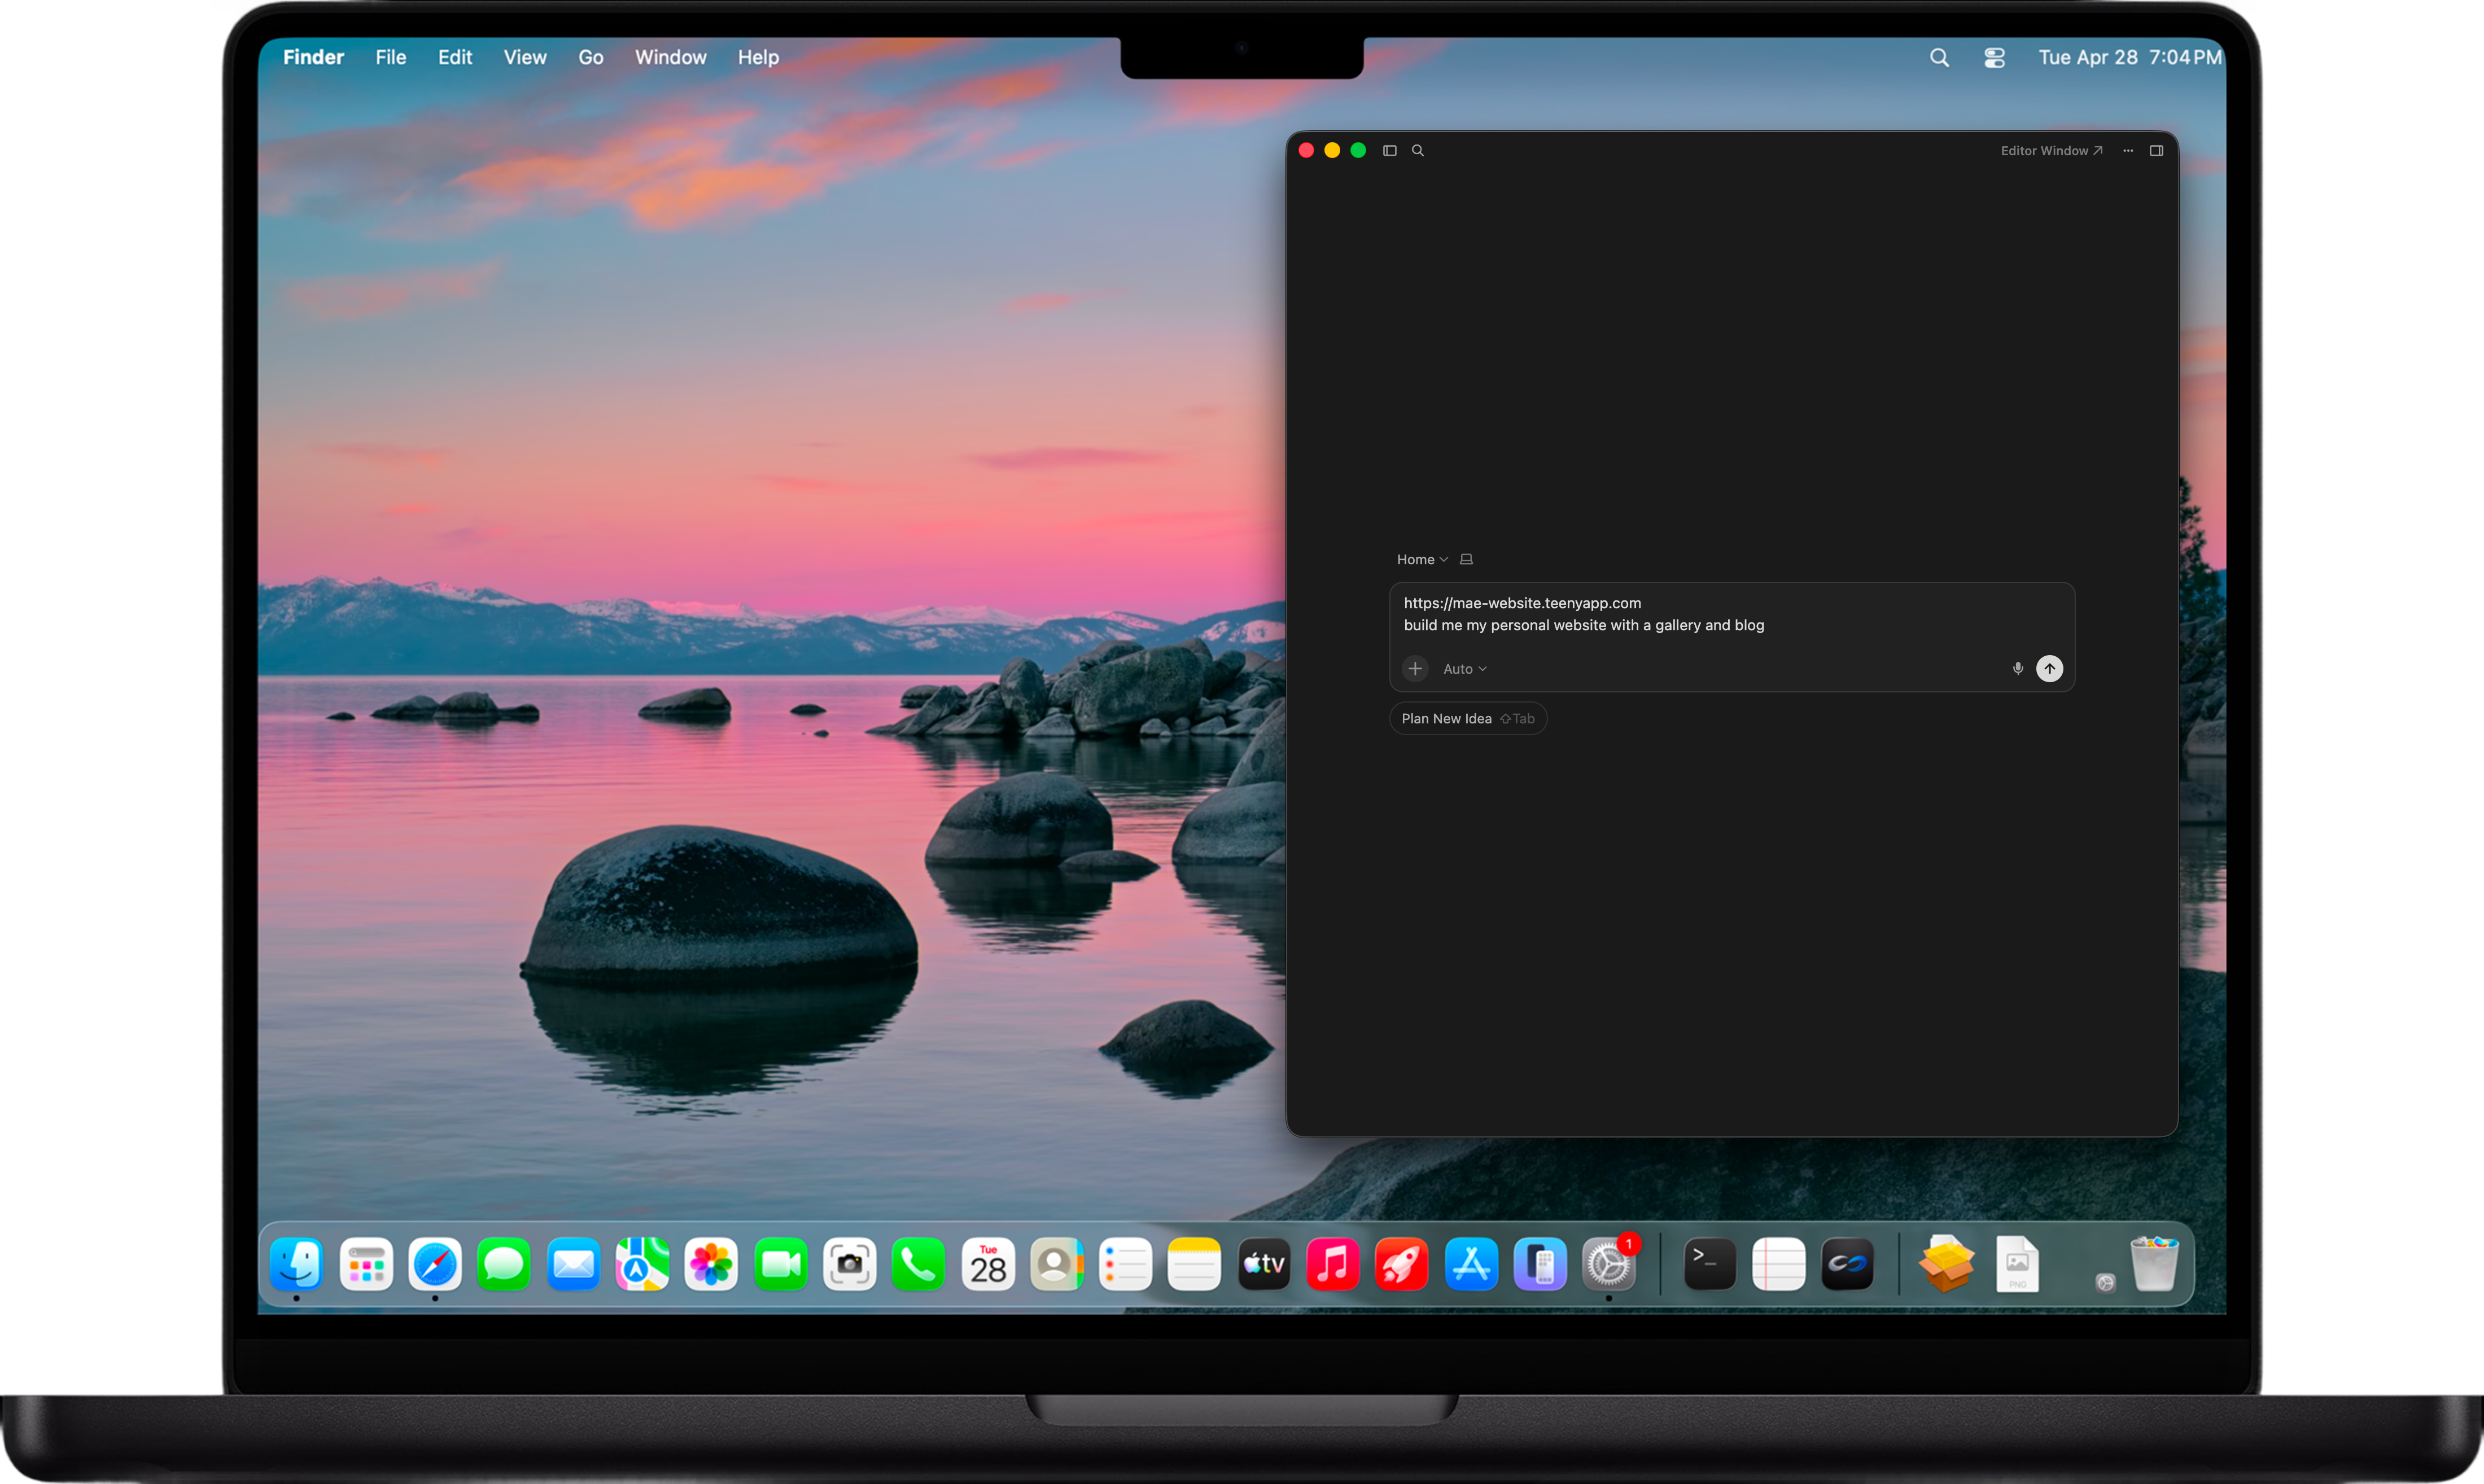Viewport: 2484px width, 1484px height.
Task: Expand the Home workspace dropdown
Action: click(1422, 560)
